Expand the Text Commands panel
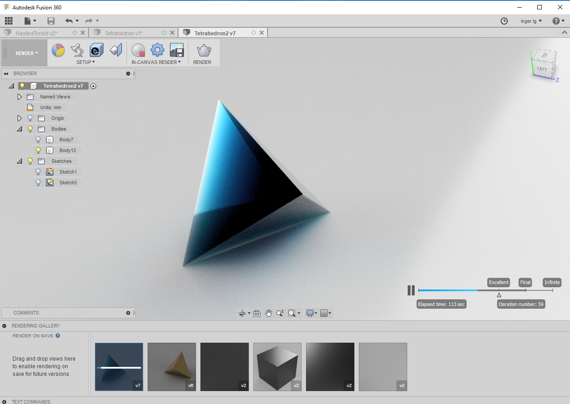The image size is (570, 404). tap(4, 401)
